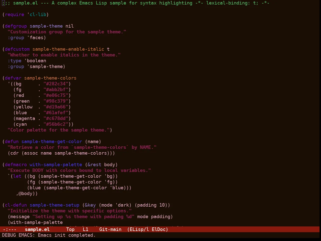
Task: Click the color string "#abb2bf"
Action: pos(56,90)
